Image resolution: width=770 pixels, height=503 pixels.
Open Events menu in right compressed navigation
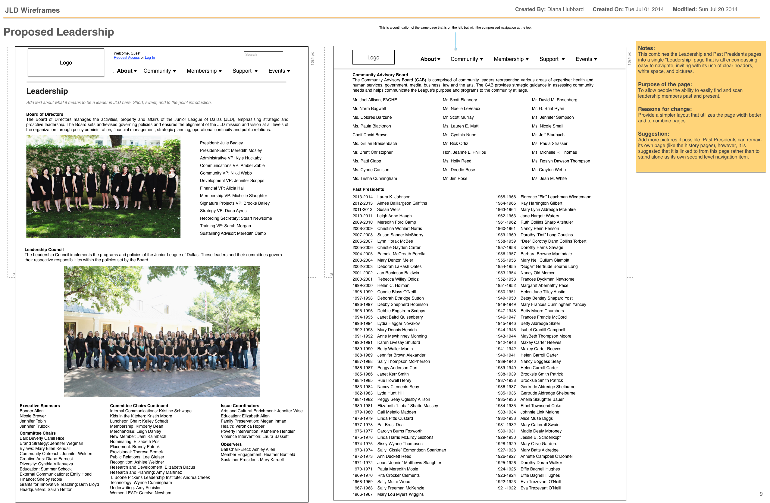[586, 59]
